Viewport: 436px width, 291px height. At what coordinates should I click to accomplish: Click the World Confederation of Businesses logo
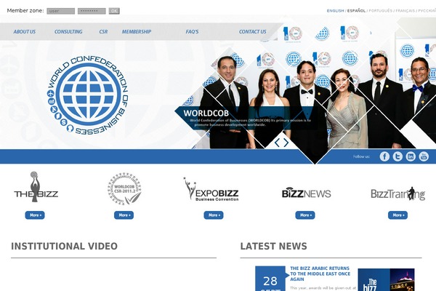point(88,95)
